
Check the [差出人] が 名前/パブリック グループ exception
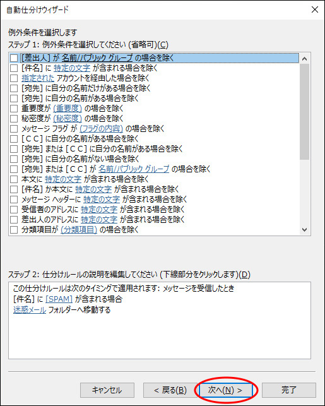pyautogui.click(x=14, y=58)
